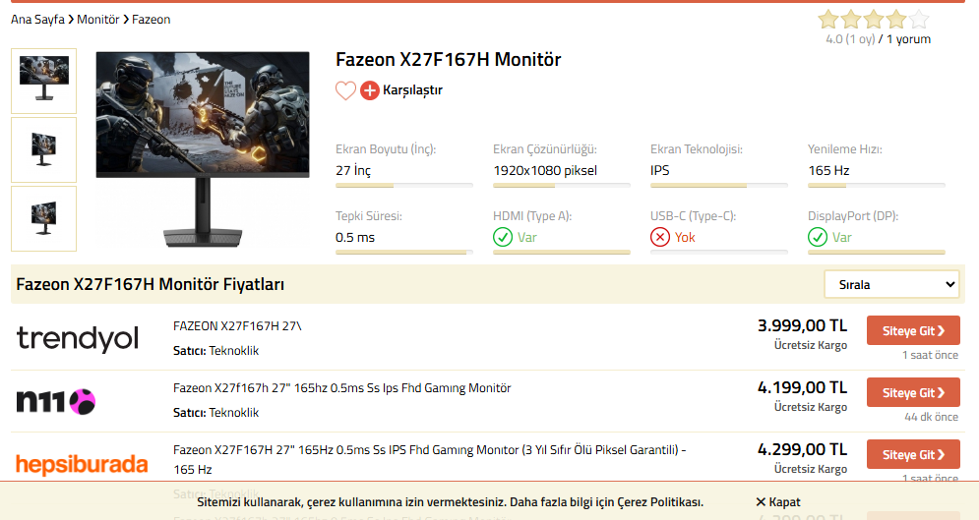Screen dimensions: 979x520
Task: Open the Monitör breadcrumb category
Action: tap(98, 20)
